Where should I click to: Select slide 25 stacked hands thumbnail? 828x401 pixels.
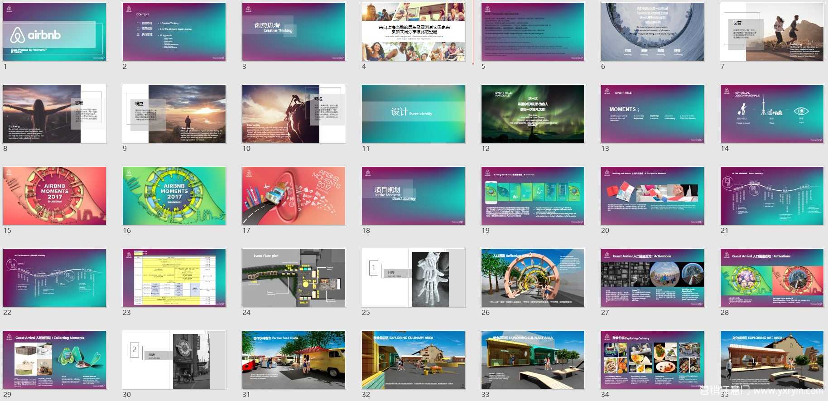(414, 278)
